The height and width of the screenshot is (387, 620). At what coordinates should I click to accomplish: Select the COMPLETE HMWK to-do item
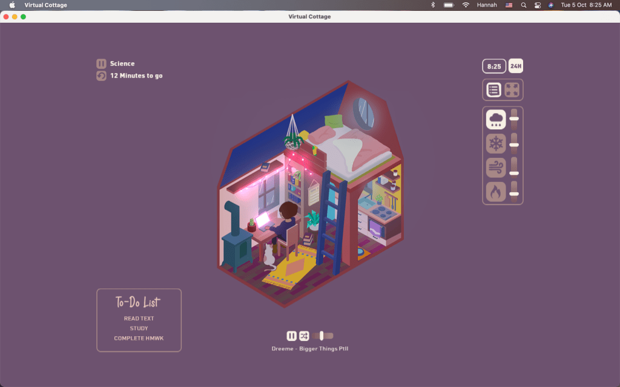tap(139, 339)
